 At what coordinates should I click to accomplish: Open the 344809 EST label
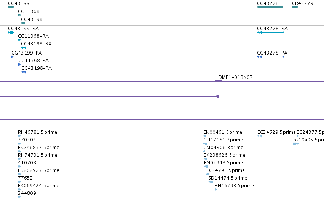27,193
